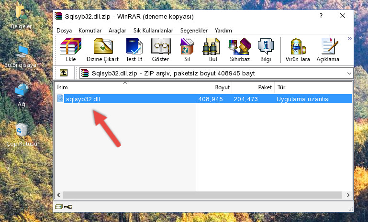368x222 pixels.
Task: Open the Komutlar menu
Action: 90,31
